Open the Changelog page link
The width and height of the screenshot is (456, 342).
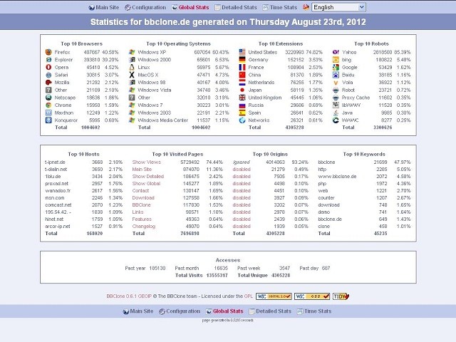point(144,227)
